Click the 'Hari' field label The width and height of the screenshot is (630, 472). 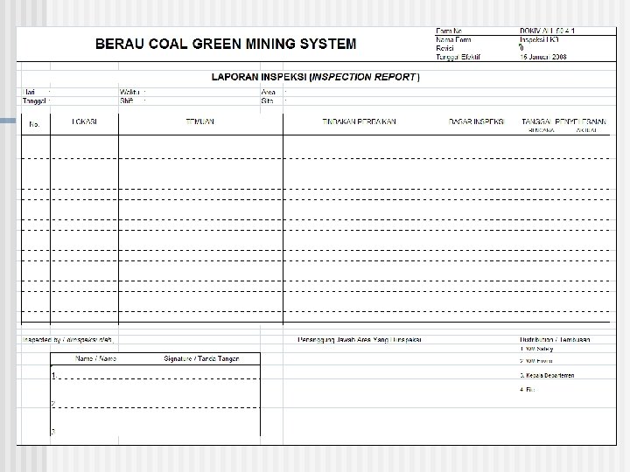coord(29,93)
